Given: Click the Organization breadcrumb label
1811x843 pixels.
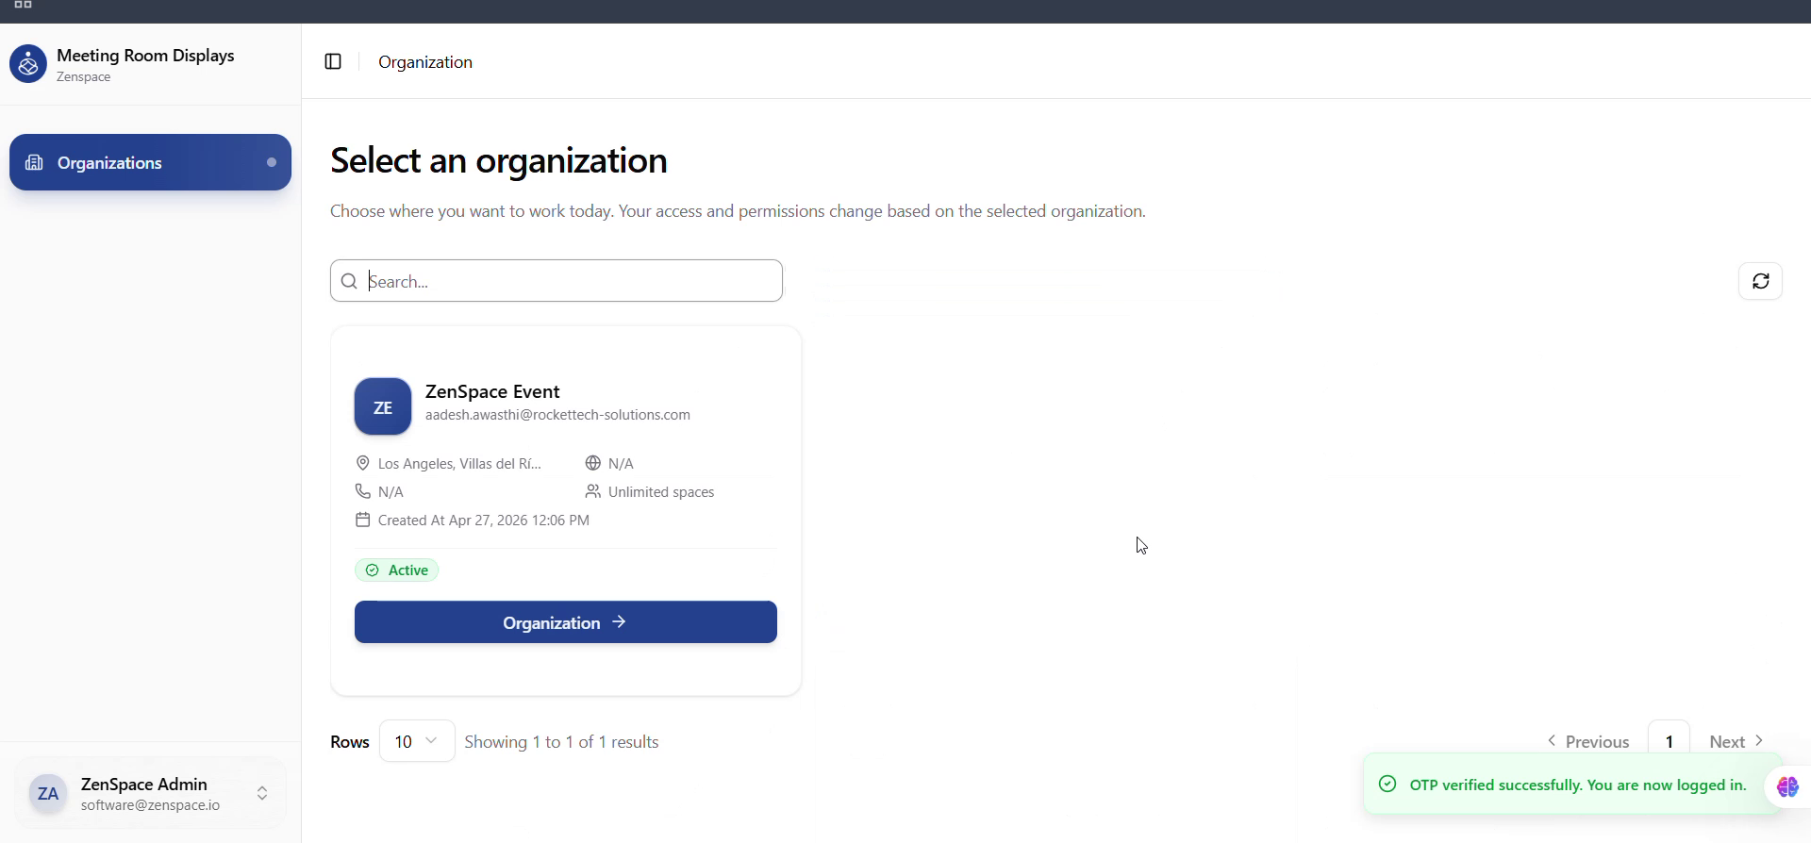Looking at the screenshot, I should (x=425, y=62).
